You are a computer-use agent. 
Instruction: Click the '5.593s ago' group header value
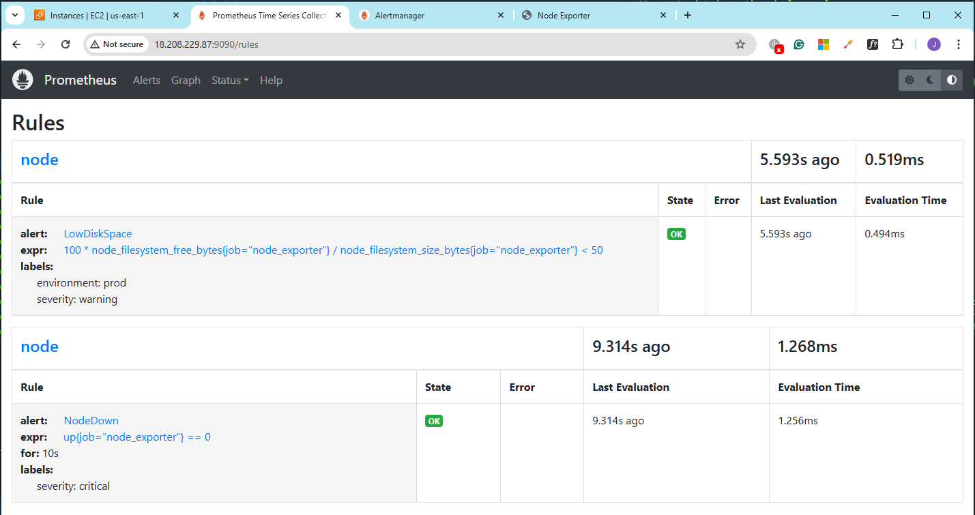pos(800,160)
